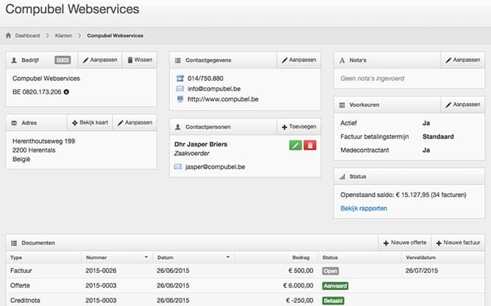Click the envelope icon beside info@compubel.be
Image resolution: width=491 pixels, height=306 pixels.
(179, 88)
